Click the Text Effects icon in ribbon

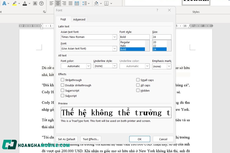(x=5, y=3)
